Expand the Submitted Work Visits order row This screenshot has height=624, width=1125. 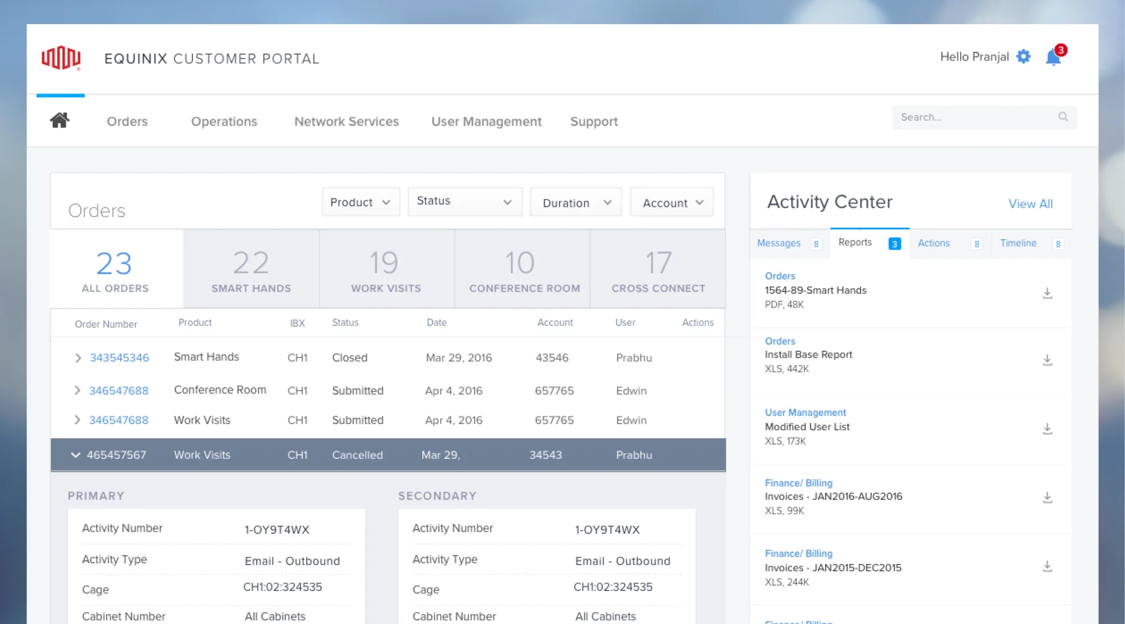tap(78, 420)
